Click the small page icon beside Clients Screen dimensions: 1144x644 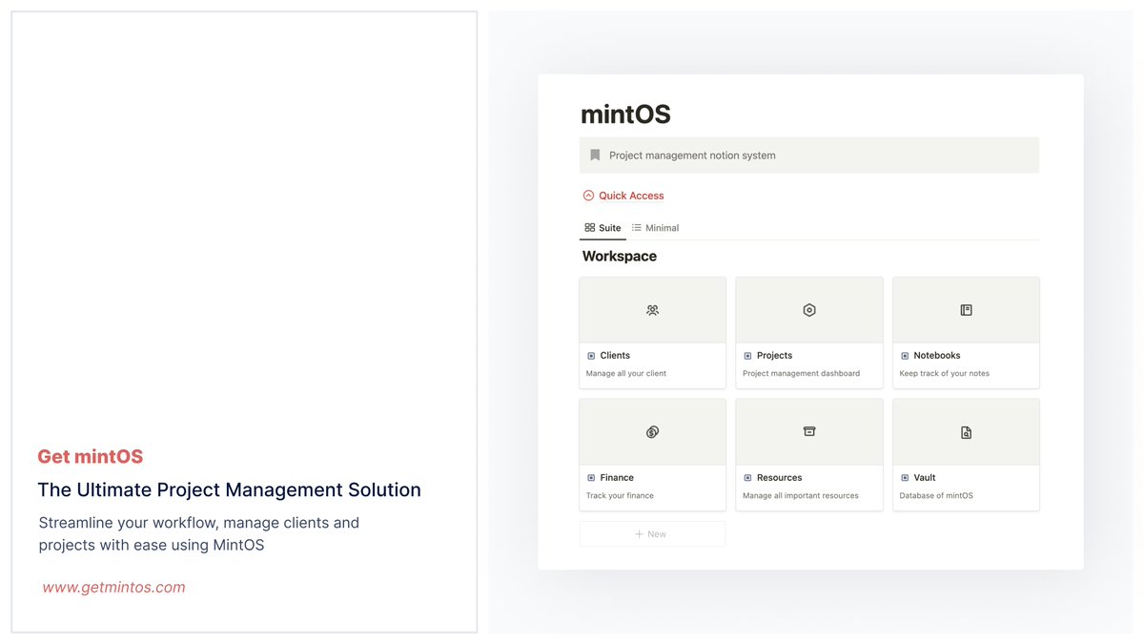(x=591, y=356)
